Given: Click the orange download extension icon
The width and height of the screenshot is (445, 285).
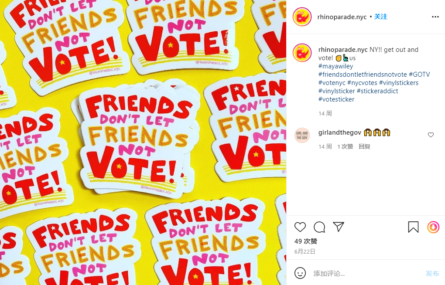Looking at the screenshot, I should (433, 227).
